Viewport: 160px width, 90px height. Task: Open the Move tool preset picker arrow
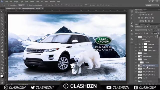coord(6,5)
